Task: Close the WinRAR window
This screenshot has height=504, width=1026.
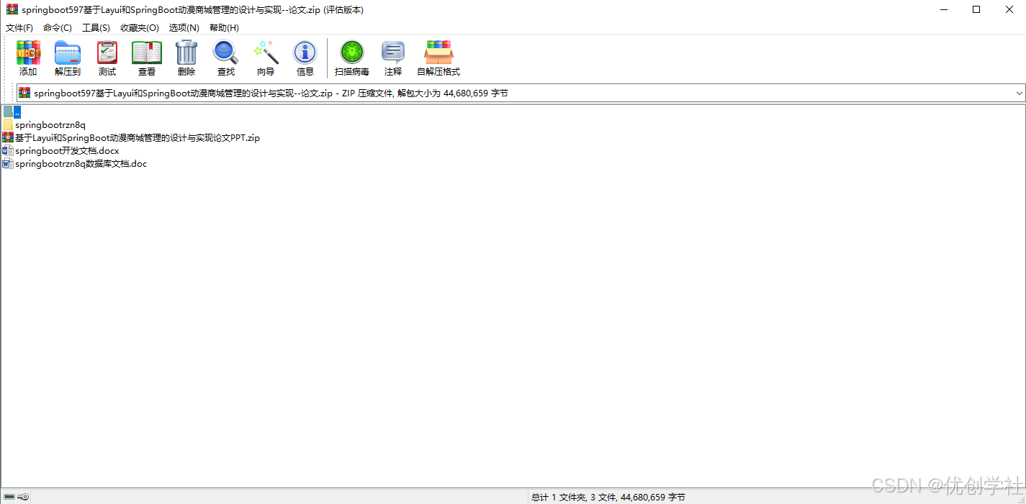Action: (1009, 10)
